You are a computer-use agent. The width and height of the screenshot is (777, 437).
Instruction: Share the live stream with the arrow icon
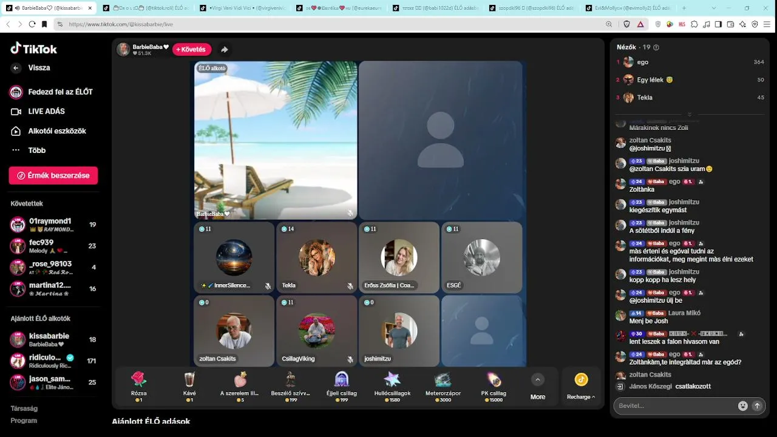tap(224, 50)
